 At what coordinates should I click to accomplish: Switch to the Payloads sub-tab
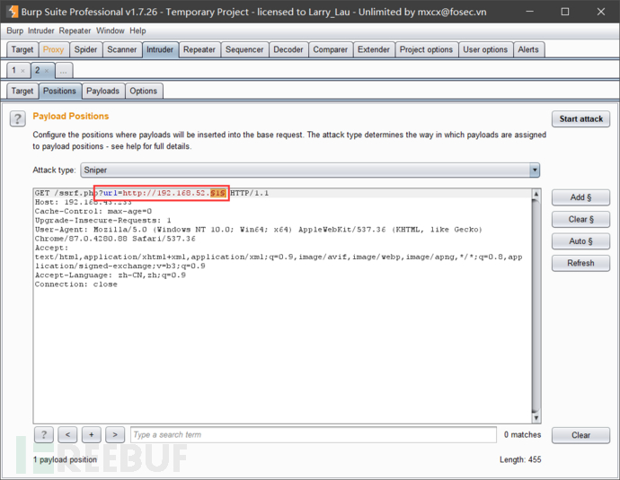pos(102,91)
